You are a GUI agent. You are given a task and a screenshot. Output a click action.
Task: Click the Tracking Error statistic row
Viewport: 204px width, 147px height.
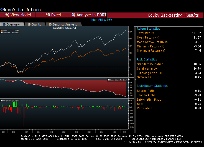coord(169,73)
